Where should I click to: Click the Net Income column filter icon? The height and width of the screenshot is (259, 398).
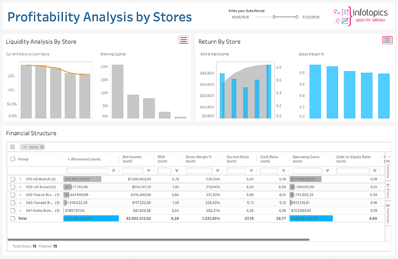148,171
